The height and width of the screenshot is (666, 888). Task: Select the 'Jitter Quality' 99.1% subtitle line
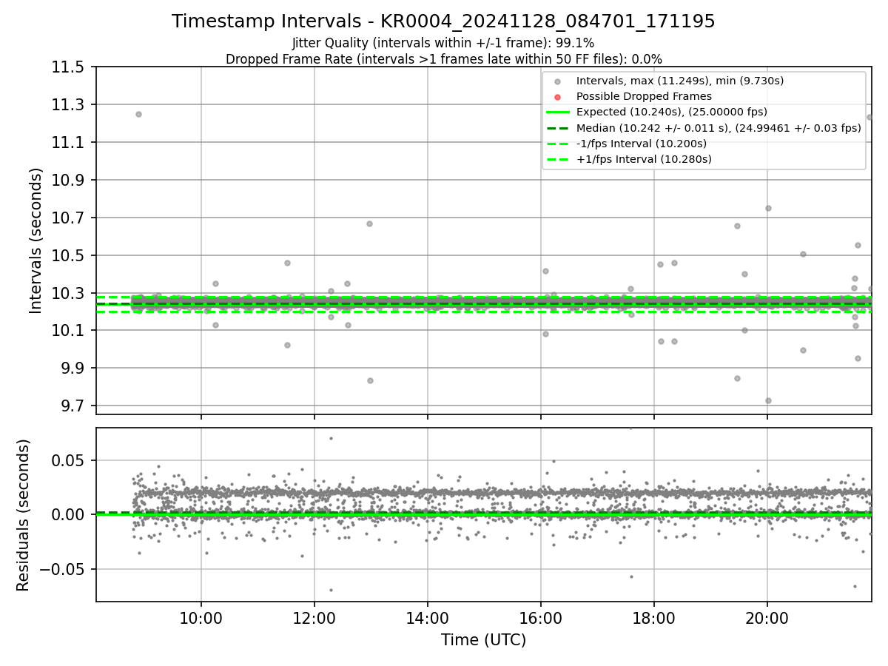point(443,43)
